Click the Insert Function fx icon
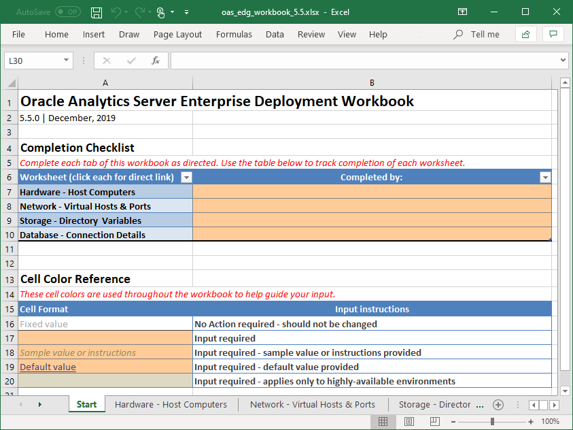The height and width of the screenshot is (430, 573). 155,61
